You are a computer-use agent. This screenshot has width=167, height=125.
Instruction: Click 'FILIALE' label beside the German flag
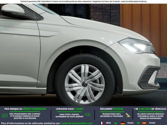coord(130,123)
